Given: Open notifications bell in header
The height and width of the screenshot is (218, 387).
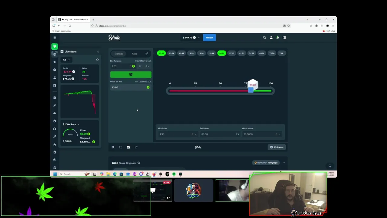Looking at the screenshot, I should (278, 38).
